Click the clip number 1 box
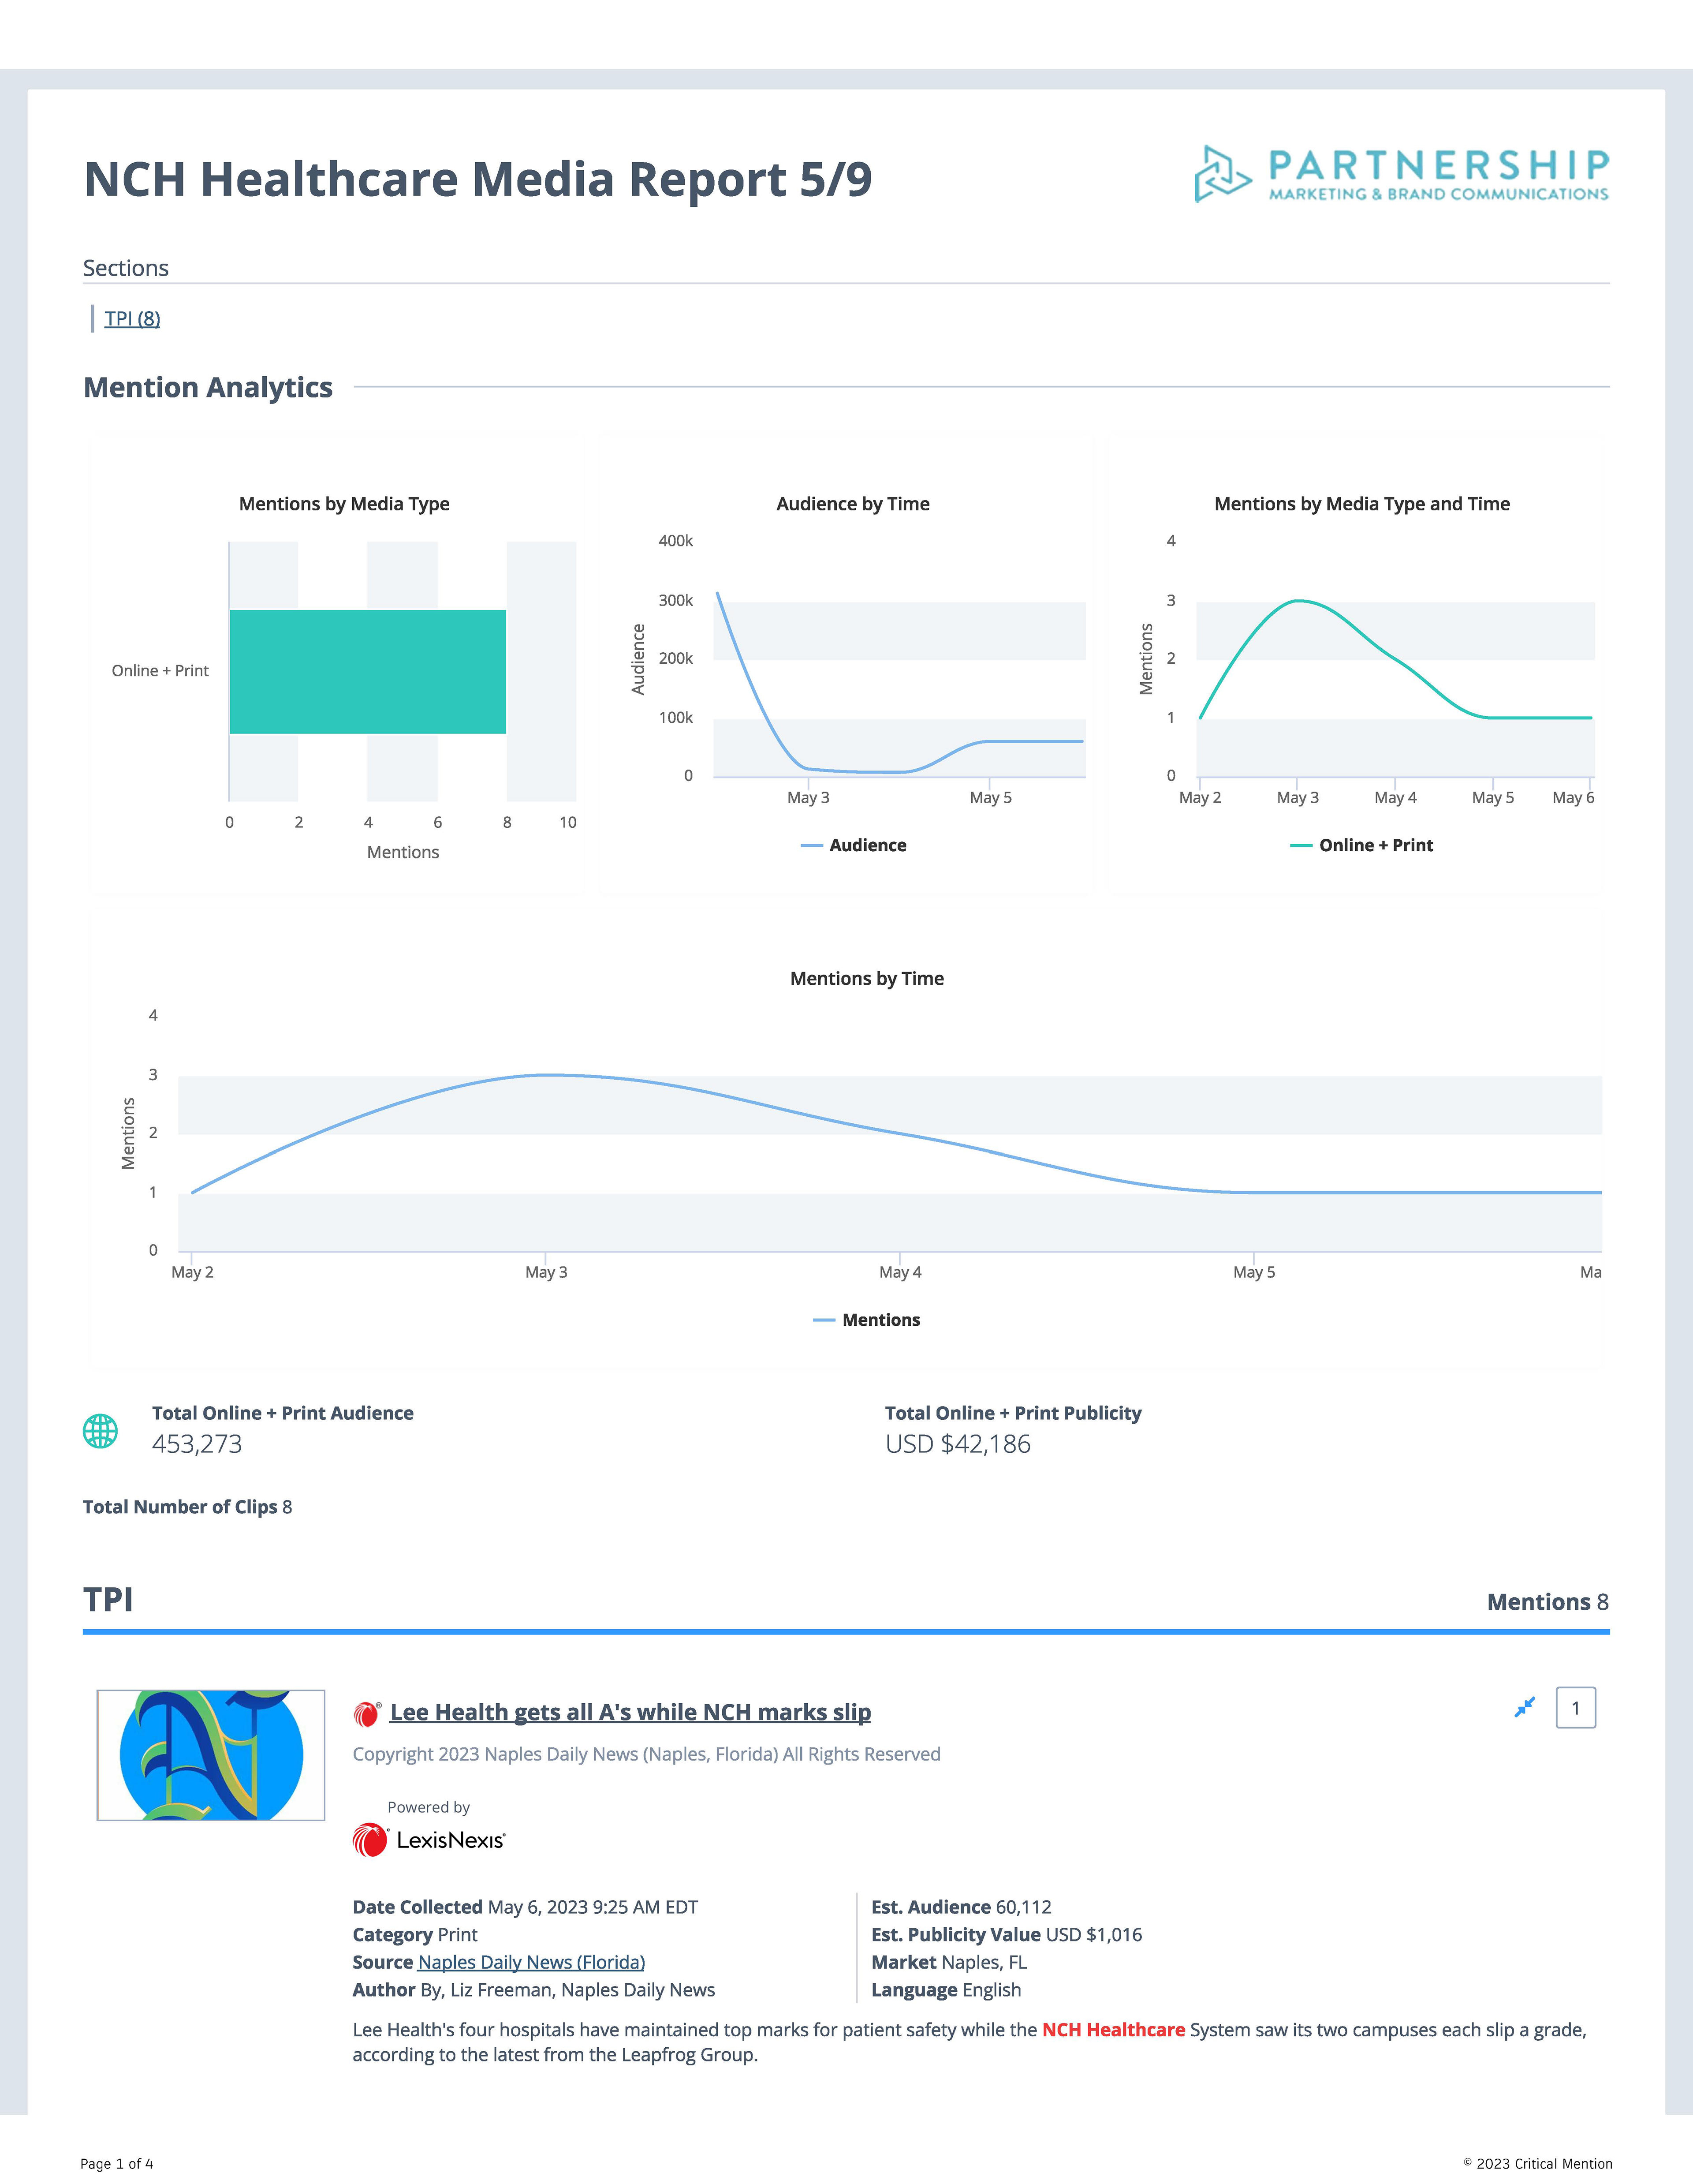The image size is (1693, 2184). pos(1575,1708)
